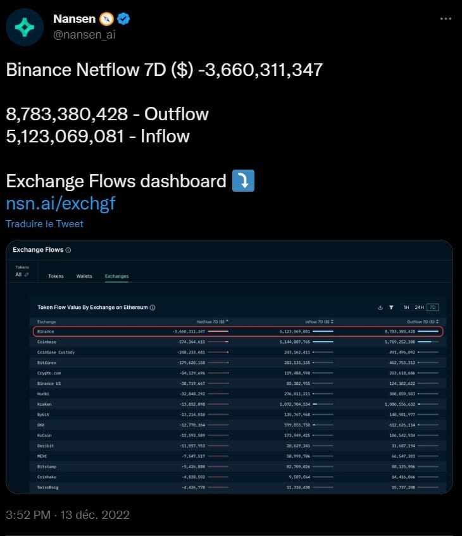Click the download icon above the table
462x536 pixels.
point(380,308)
